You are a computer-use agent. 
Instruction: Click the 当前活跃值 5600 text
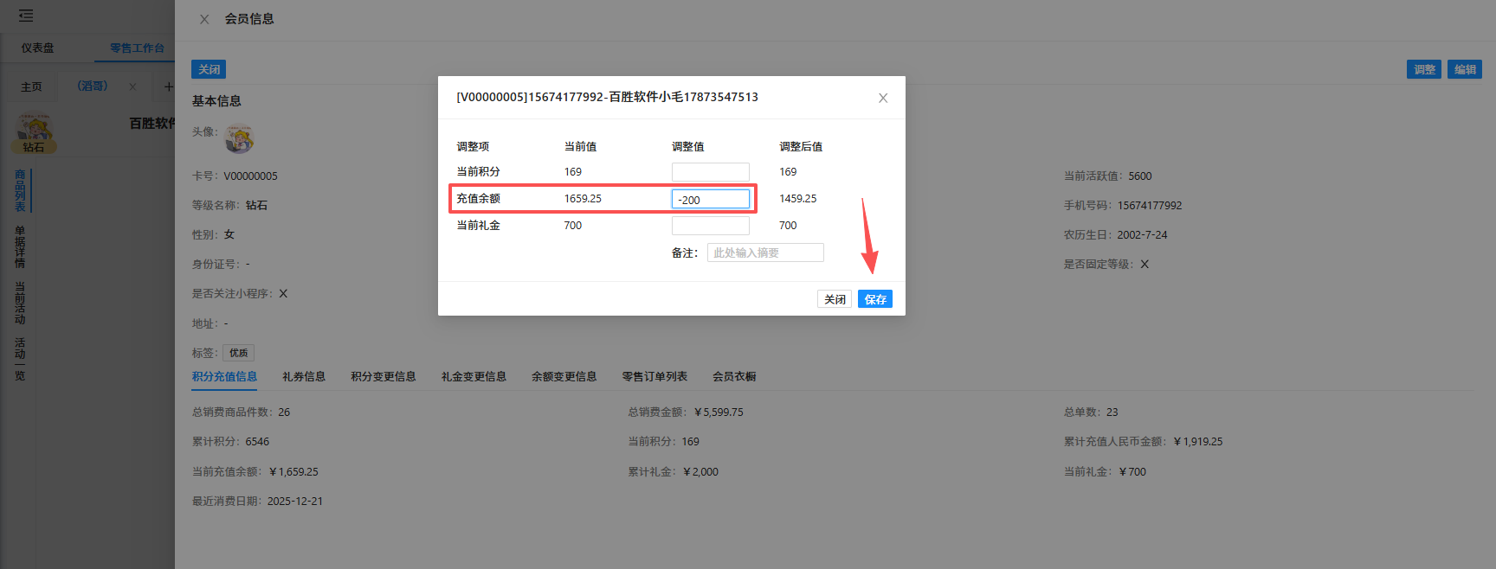(1107, 176)
